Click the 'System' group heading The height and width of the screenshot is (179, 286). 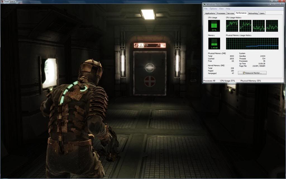(x=242, y=53)
